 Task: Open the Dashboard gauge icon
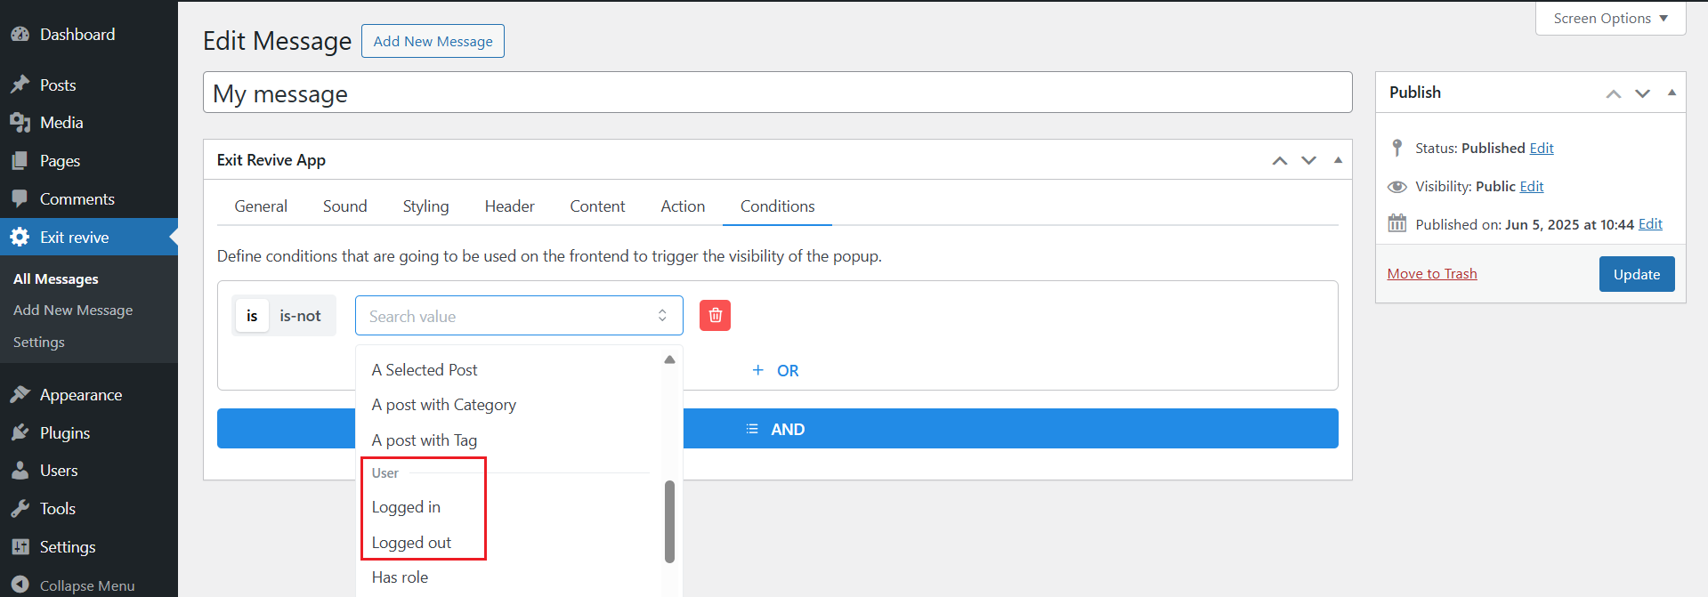20,35
